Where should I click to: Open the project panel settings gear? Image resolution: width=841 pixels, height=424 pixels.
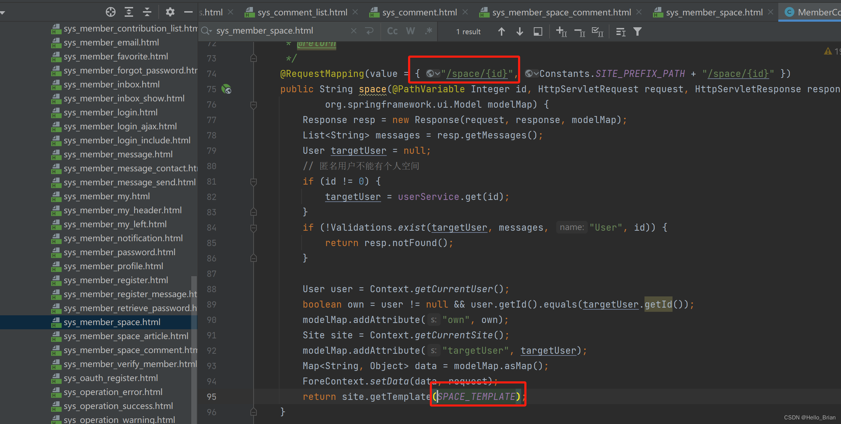tap(170, 12)
